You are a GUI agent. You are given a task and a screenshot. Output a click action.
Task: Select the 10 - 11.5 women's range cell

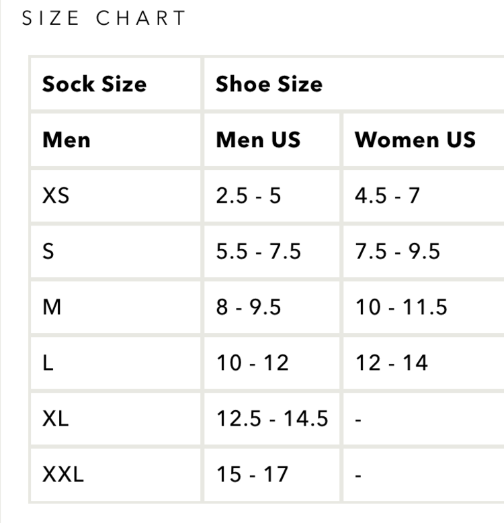click(x=401, y=307)
